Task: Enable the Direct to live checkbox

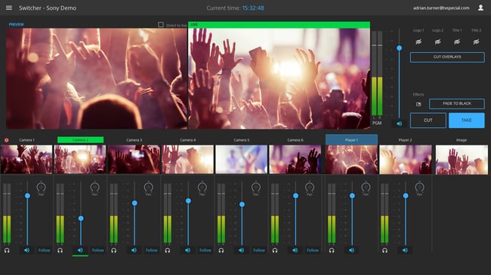Action: [161, 25]
